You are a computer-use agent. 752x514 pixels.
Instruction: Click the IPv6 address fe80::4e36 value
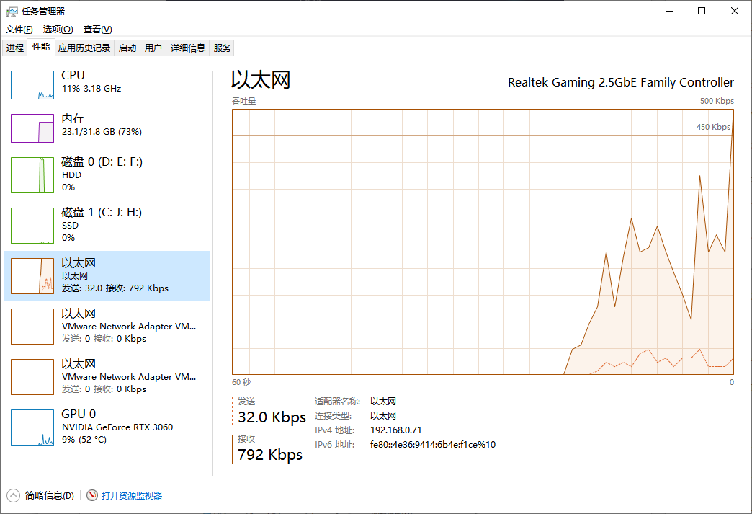(433, 444)
